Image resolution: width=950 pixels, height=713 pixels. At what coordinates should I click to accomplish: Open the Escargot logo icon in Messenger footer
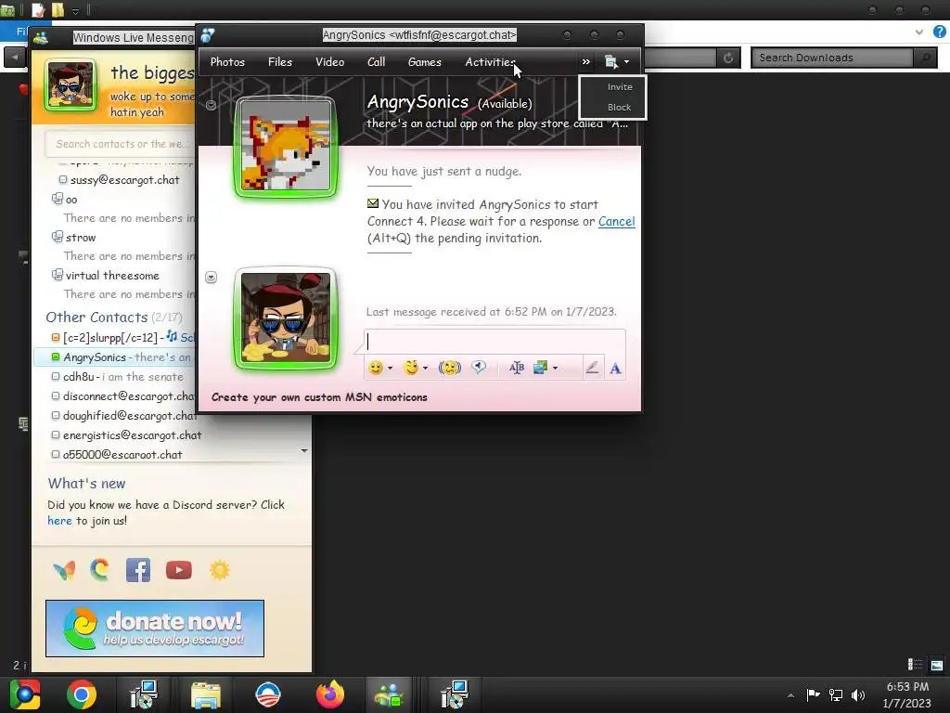pyautogui.click(x=100, y=570)
